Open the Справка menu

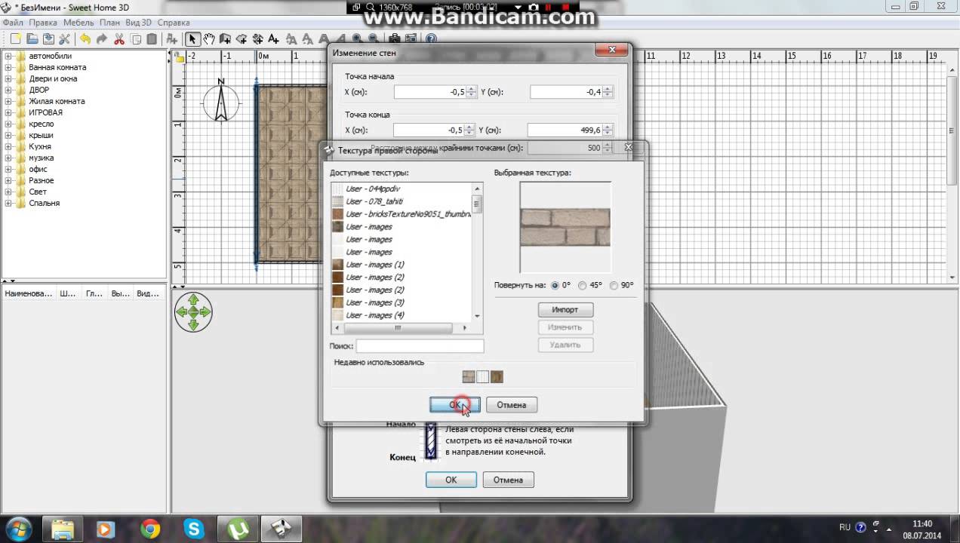pyautogui.click(x=174, y=23)
